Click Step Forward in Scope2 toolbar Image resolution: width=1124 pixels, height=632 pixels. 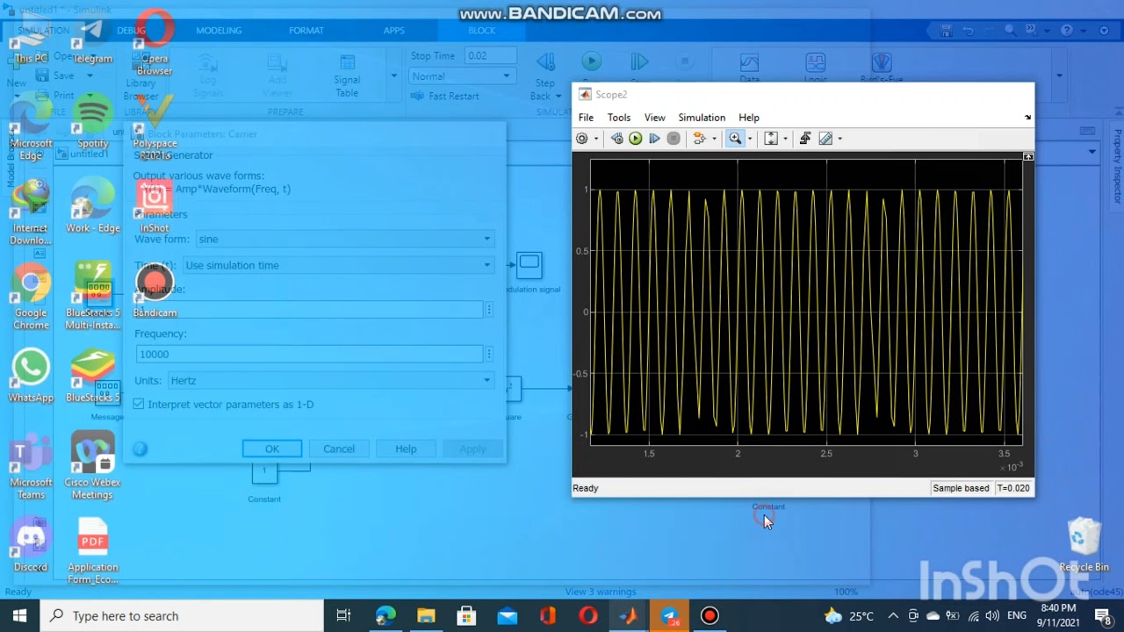(x=654, y=139)
